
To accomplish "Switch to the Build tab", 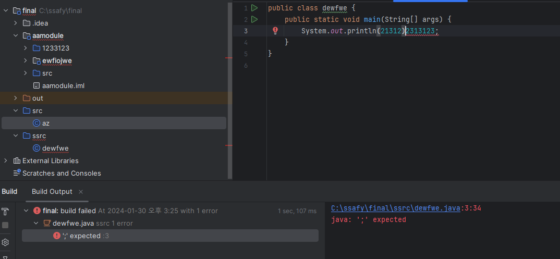I will tap(9, 192).
